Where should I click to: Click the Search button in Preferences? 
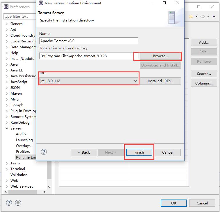coord(204,73)
